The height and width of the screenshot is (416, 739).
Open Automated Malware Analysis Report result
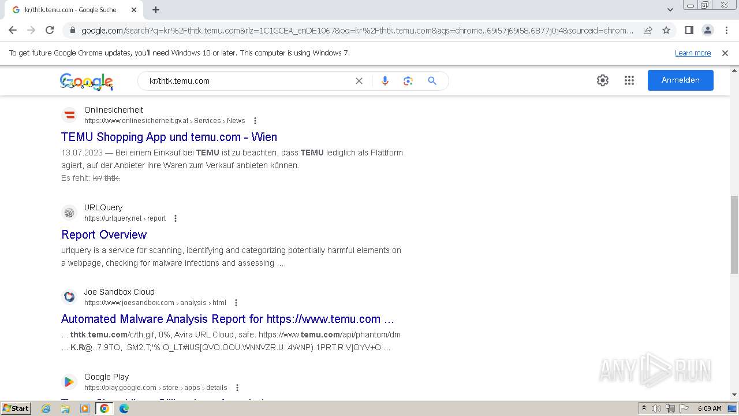point(227,319)
